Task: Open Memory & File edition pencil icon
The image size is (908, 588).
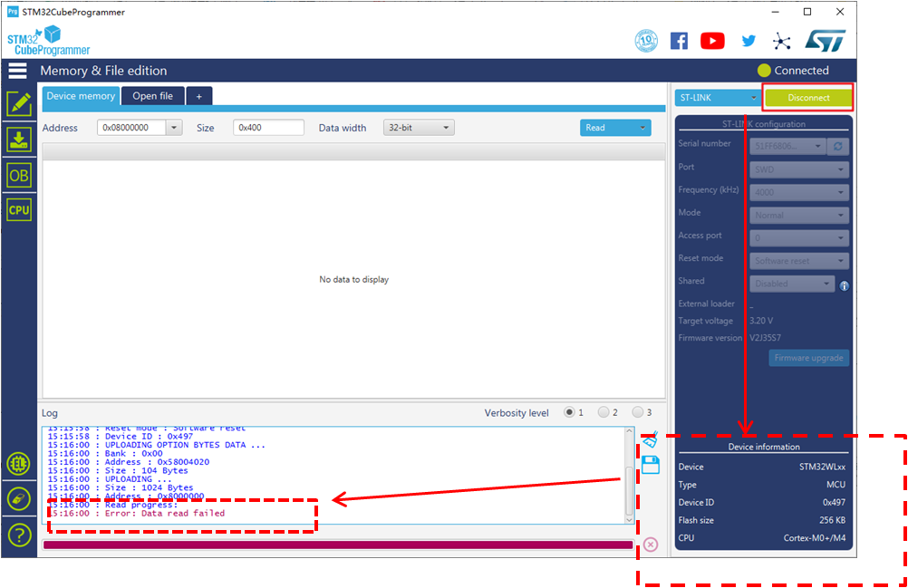Action: (x=19, y=104)
